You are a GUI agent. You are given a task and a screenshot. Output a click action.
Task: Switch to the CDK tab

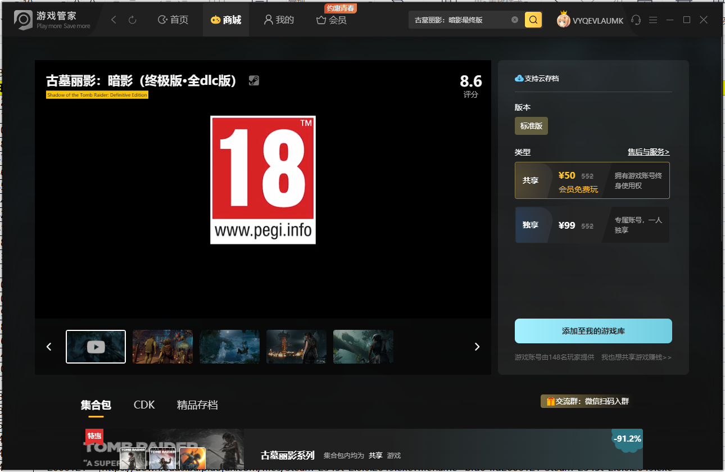coord(144,405)
